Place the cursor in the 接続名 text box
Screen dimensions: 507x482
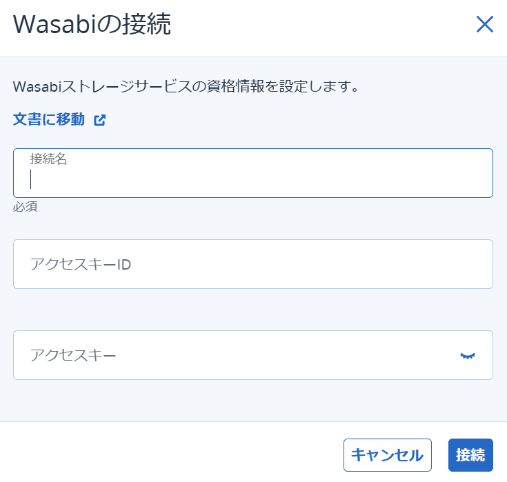click(253, 173)
